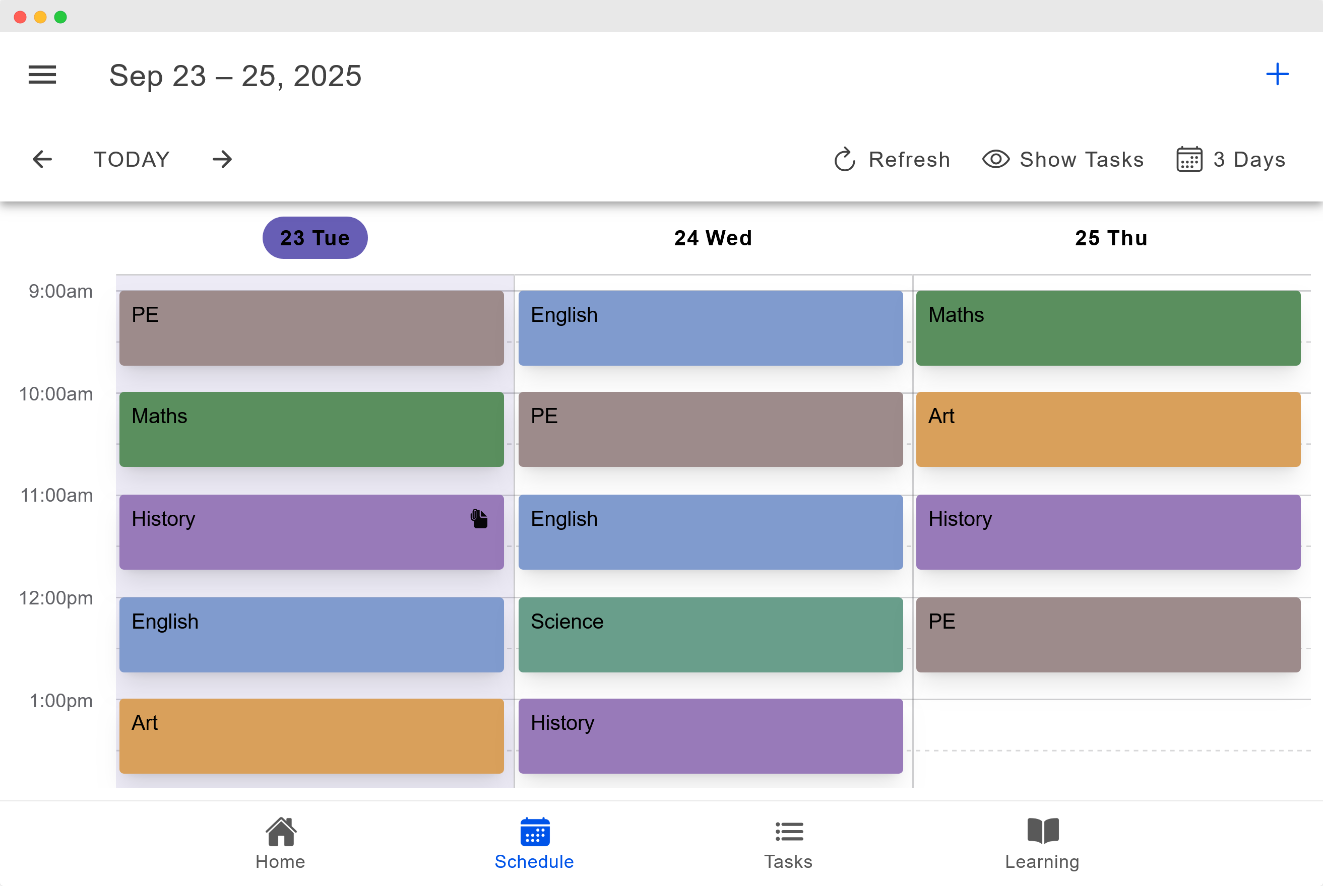Click the green Maths block on Thursday
Viewport: 1323px width, 886px height.
[1109, 328]
